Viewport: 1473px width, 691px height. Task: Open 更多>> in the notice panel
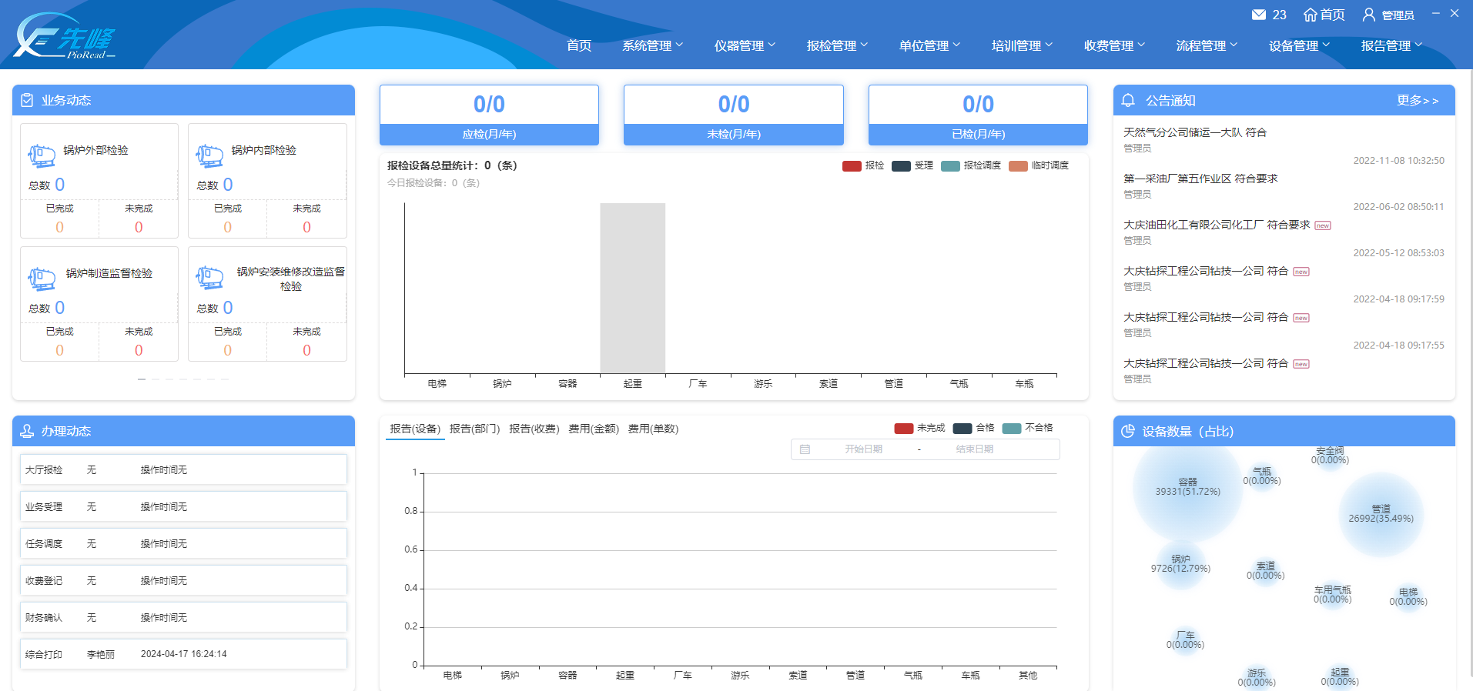pyautogui.click(x=1418, y=100)
